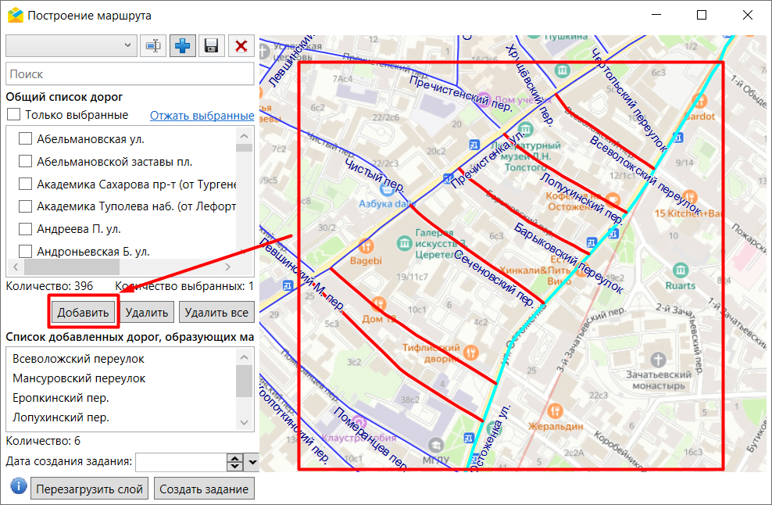Click the rename route icon button
Viewport: 772px width, 505px height.
pos(153,46)
